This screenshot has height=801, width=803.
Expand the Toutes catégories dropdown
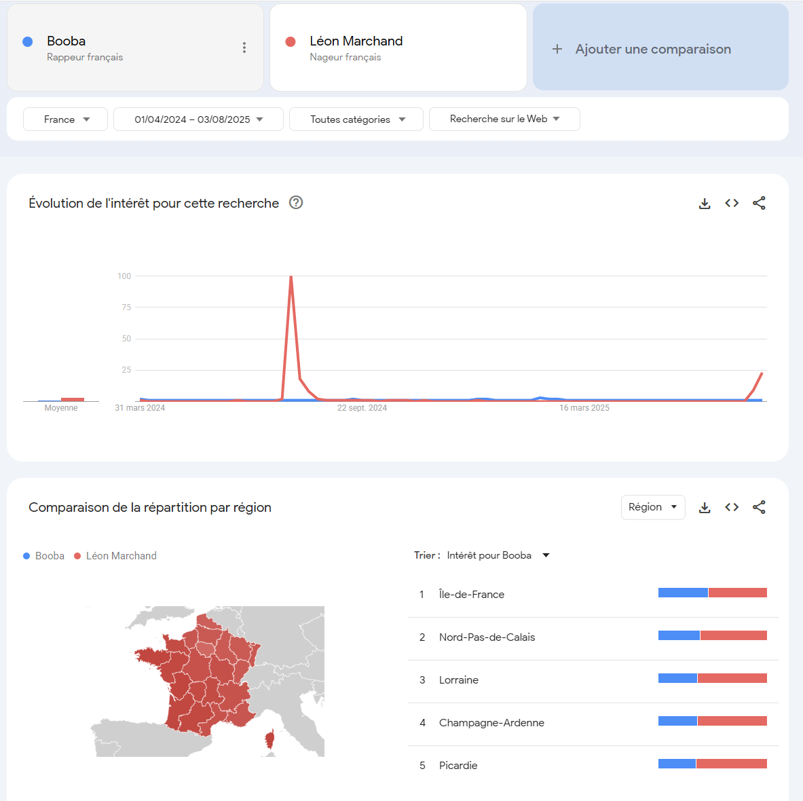tap(356, 119)
